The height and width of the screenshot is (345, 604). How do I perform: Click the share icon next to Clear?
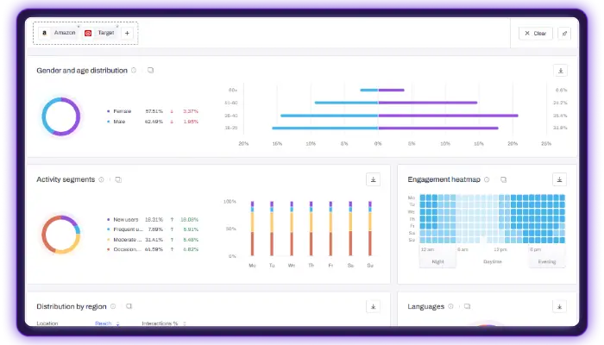tap(564, 33)
